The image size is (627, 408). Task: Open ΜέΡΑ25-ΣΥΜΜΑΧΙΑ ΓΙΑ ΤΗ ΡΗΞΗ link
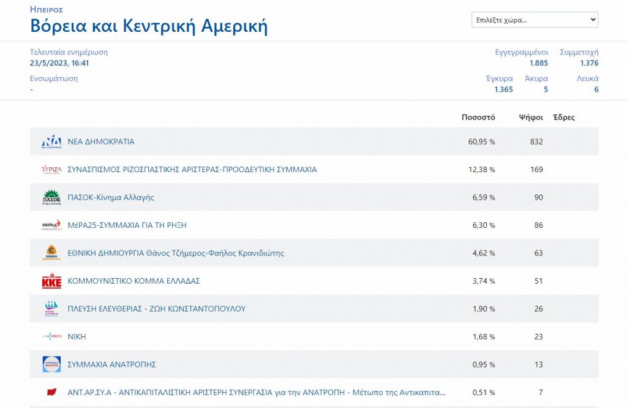[x=127, y=225]
